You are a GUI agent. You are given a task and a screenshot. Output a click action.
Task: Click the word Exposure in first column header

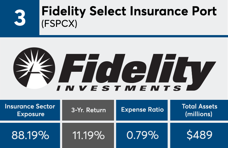[31, 114]
